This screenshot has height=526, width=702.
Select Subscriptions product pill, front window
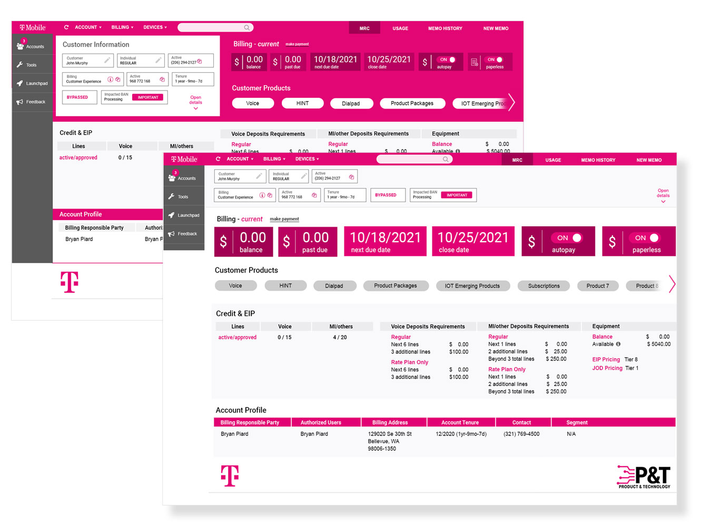[544, 285]
